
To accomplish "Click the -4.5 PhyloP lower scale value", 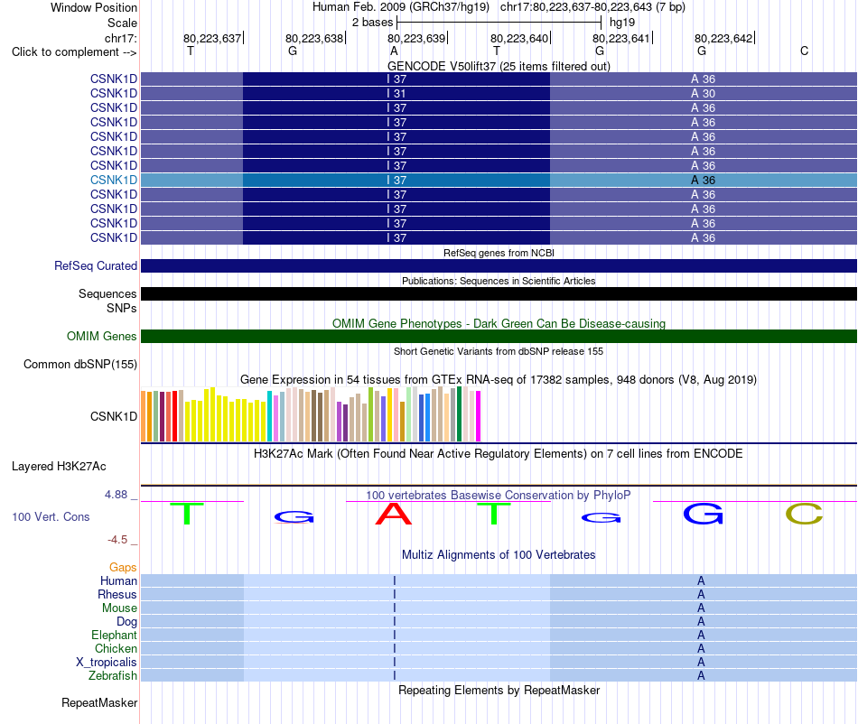I will (117, 540).
